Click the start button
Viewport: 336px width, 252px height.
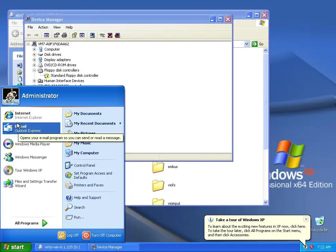pos(15,247)
